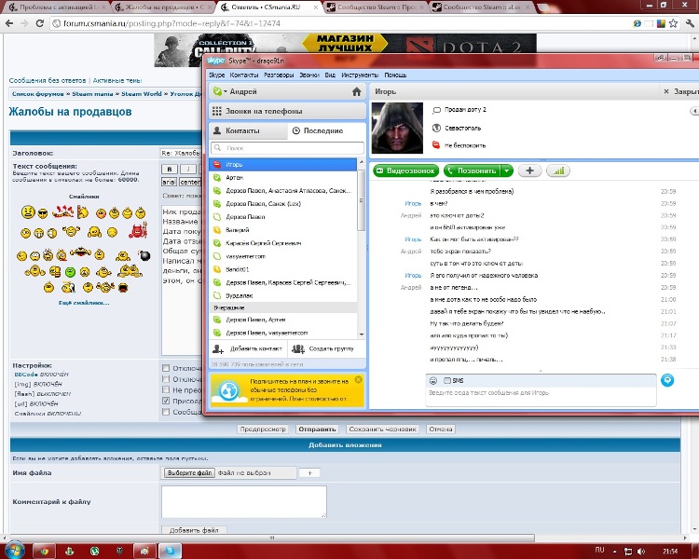Image resolution: width=699 pixels, height=559 pixels.
Task: Open the call quality signal bars button
Action: (558, 170)
